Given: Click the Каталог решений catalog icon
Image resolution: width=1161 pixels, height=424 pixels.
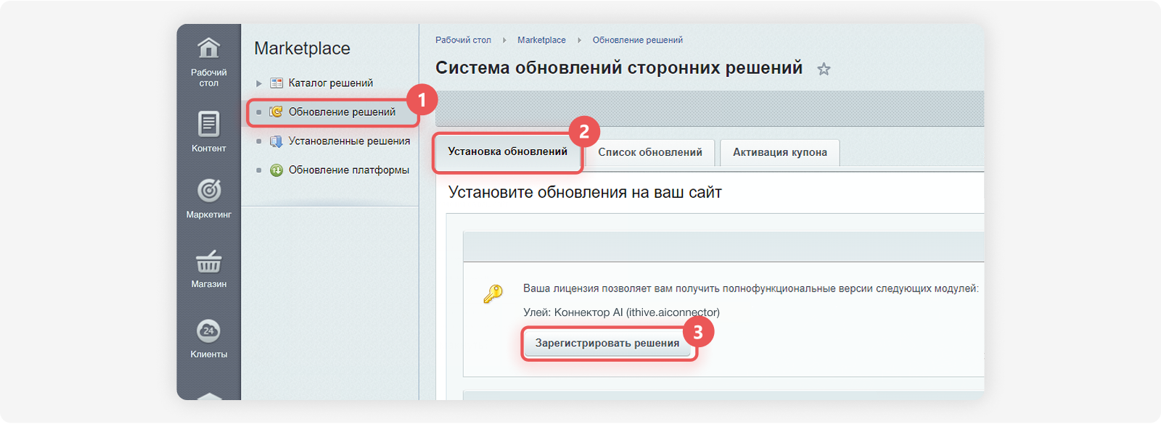Looking at the screenshot, I should point(276,83).
